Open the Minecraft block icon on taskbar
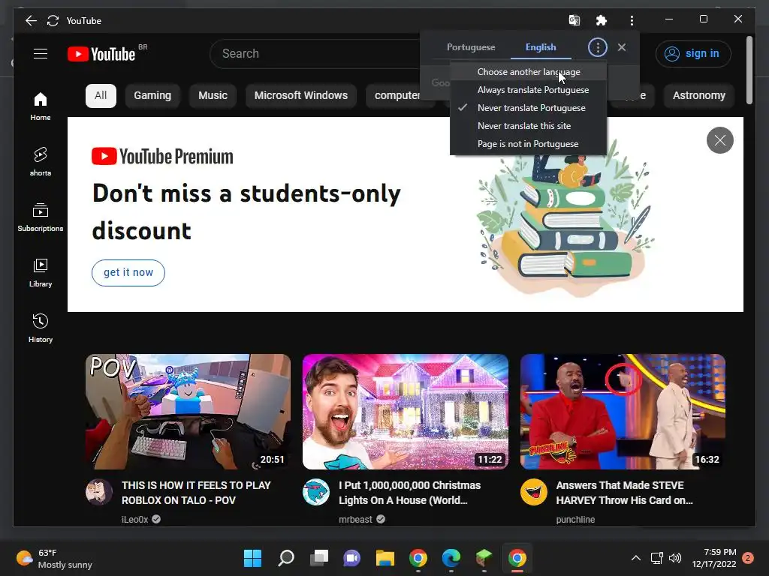 coord(484,558)
